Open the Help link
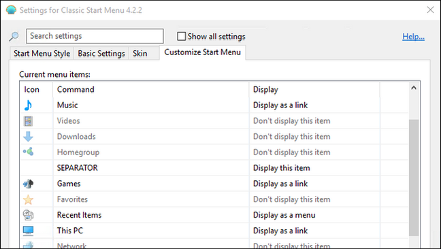441x249 pixels. point(413,37)
